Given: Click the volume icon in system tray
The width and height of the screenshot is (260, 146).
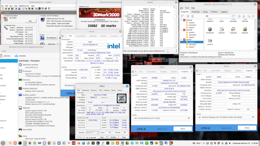Looking at the screenshot, I should (x=230, y=143).
